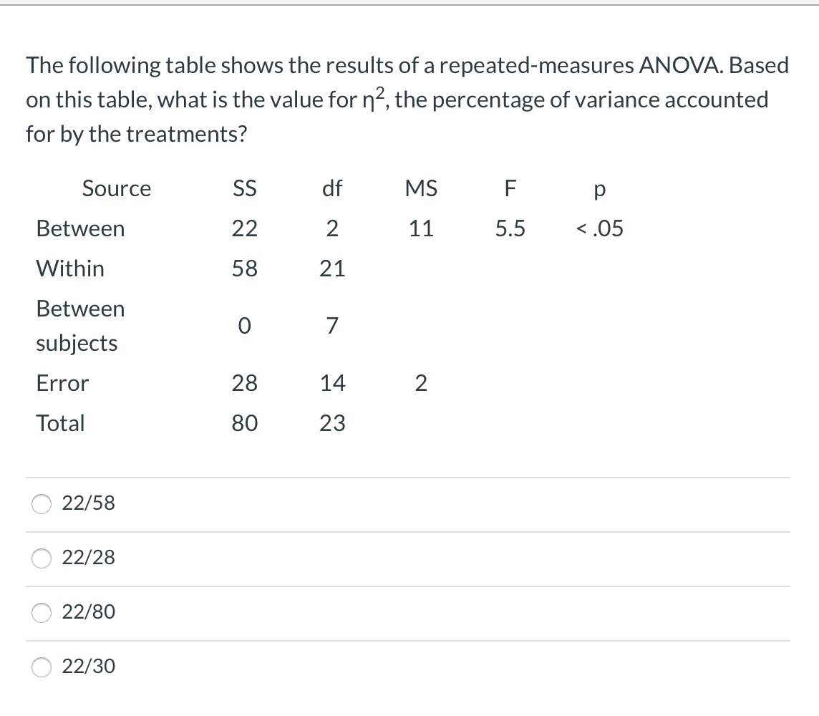Select the radio button for answer 22/30
819x716 pixels.
point(41,667)
